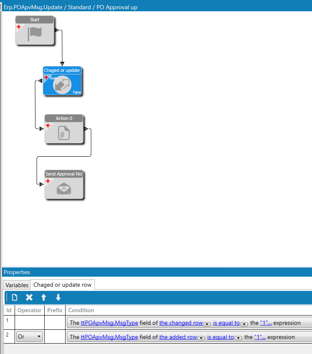Click red plus on Action 0 node
This screenshot has height=354, width=312.
click(x=48, y=125)
